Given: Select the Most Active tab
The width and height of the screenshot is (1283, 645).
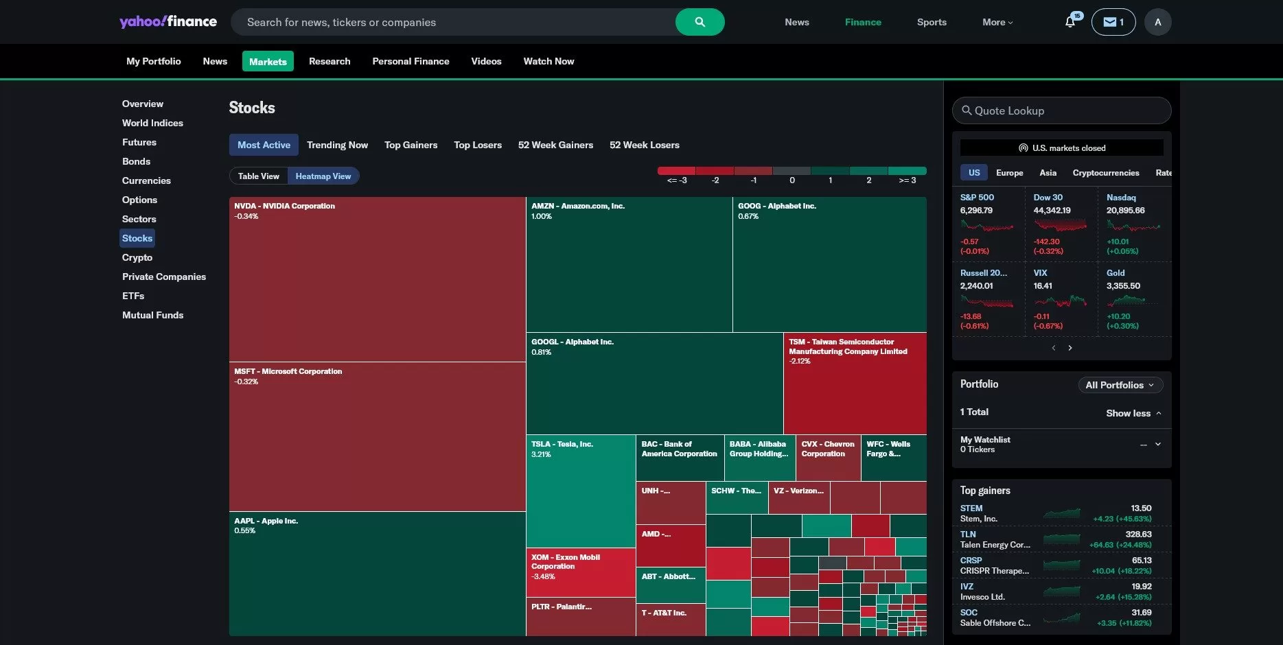Looking at the screenshot, I should click(264, 145).
